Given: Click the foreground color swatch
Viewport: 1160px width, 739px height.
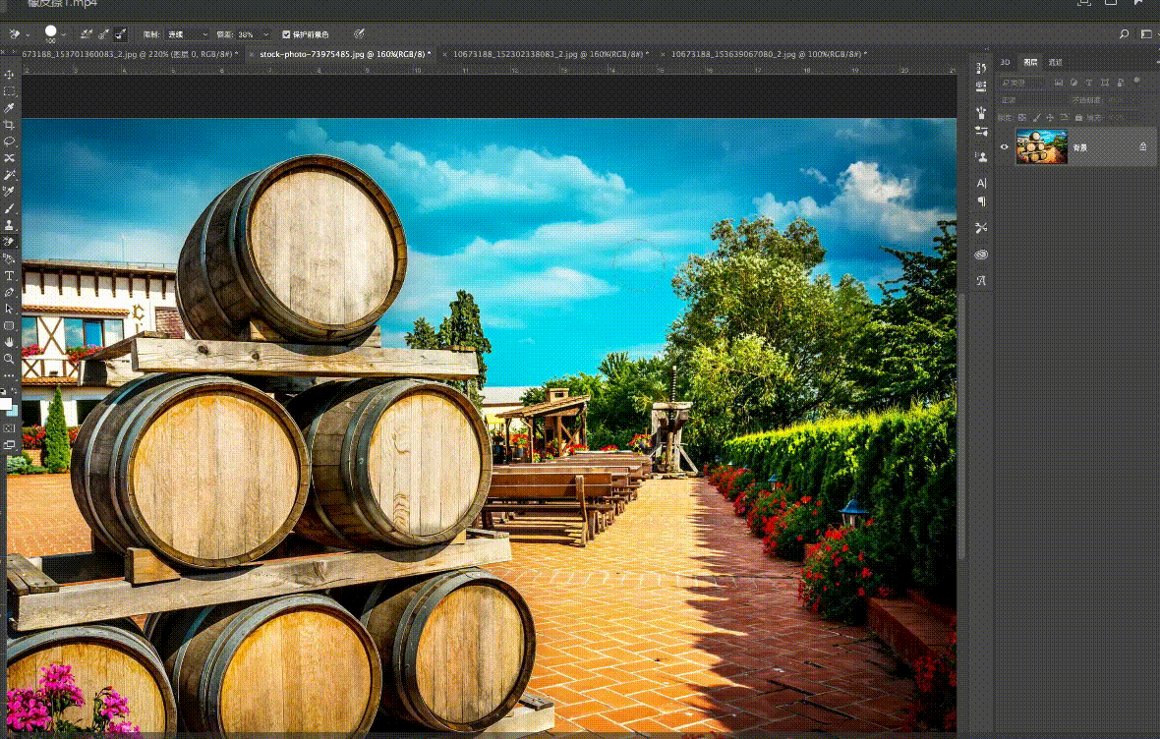Looking at the screenshot, I should pos(5,403).
